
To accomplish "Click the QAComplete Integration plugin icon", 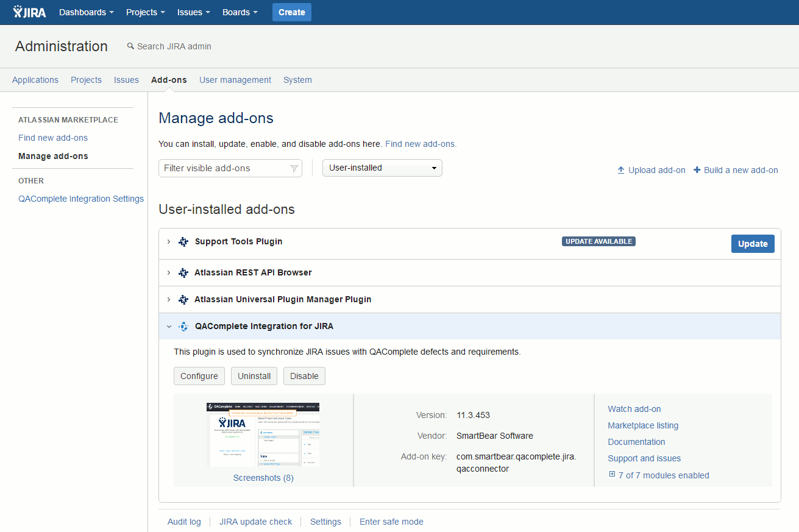I will point(183,326).
